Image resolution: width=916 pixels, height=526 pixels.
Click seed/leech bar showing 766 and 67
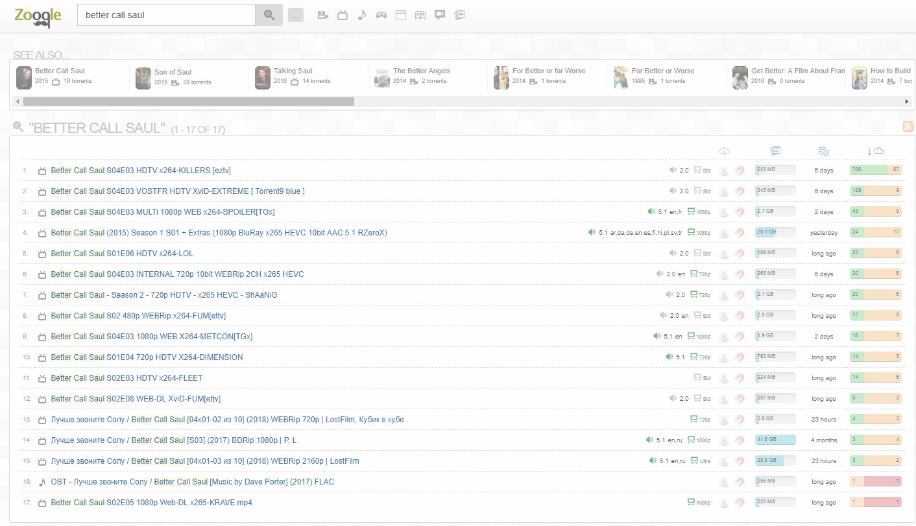[x=876, y=170]
